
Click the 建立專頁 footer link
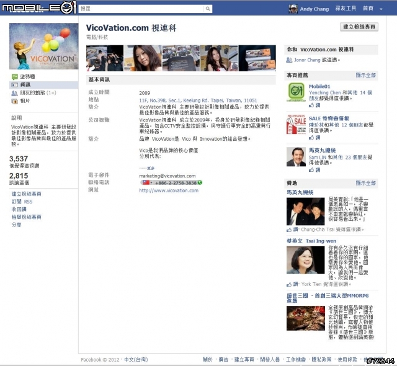click(244, 359)
